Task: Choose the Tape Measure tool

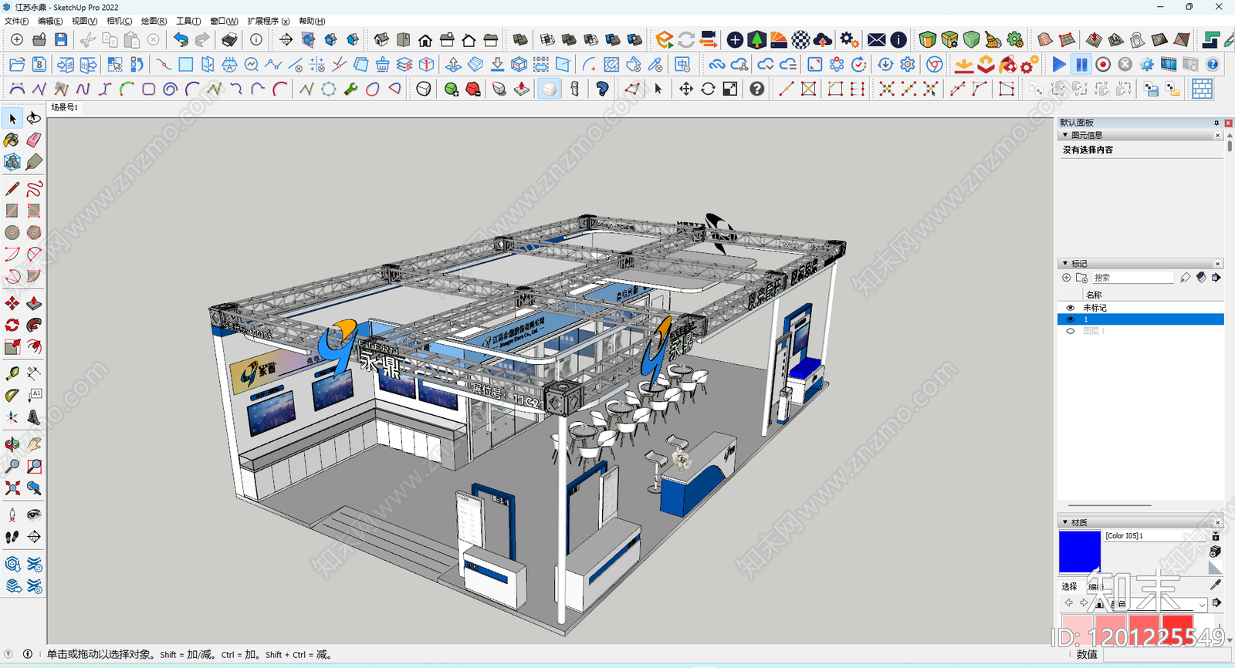Action: tap(12, 373)
